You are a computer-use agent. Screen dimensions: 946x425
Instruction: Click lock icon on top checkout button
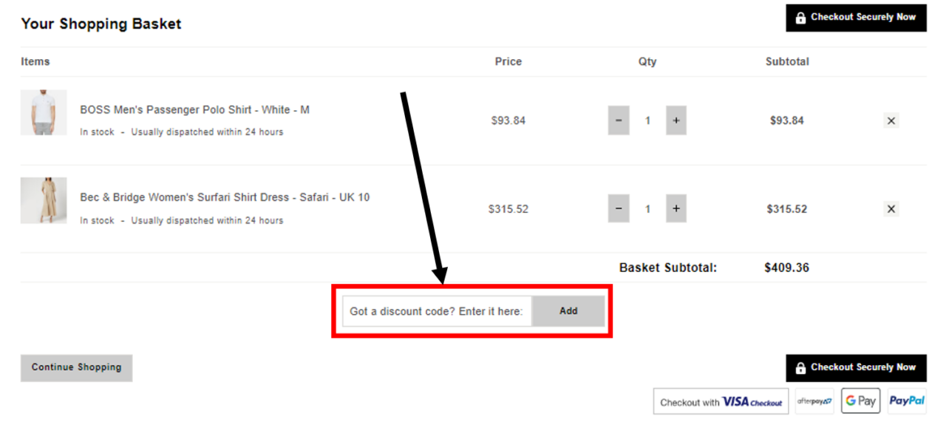tap(800, 18)
